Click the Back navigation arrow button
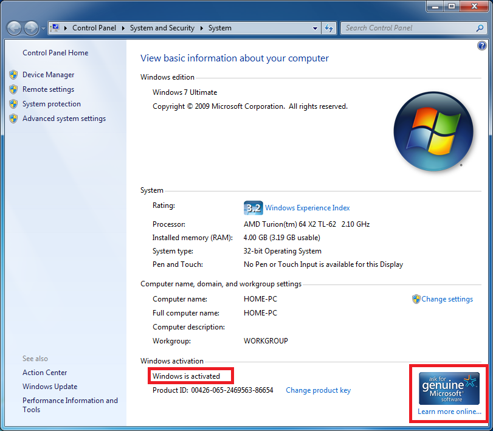Screen dimensions: 493x431 [x=14, y=28]
